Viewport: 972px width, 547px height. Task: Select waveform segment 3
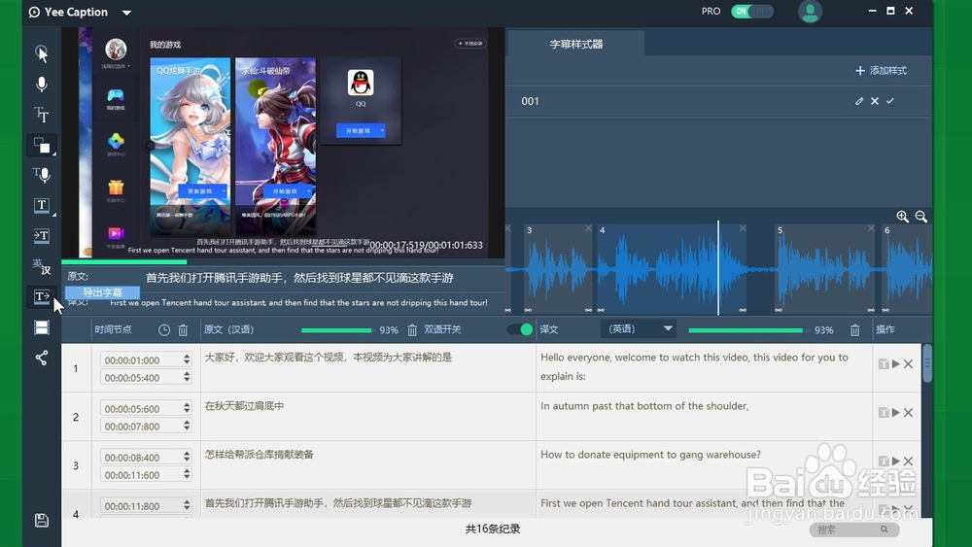(558, 269)
